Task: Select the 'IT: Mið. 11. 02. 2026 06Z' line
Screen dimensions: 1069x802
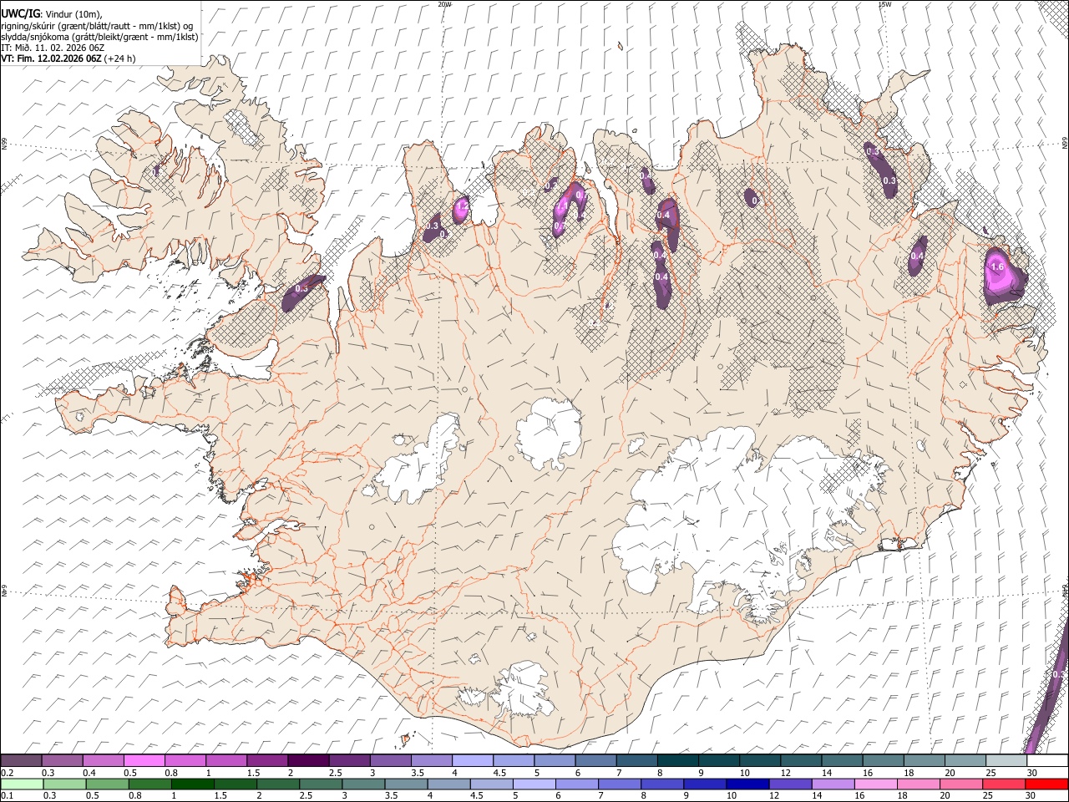Action: (x=53, y=48)
